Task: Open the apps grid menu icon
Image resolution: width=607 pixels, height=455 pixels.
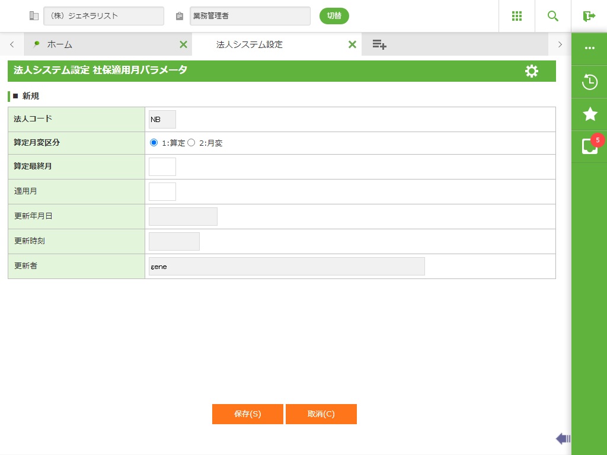Action: [x=516, y=16]
